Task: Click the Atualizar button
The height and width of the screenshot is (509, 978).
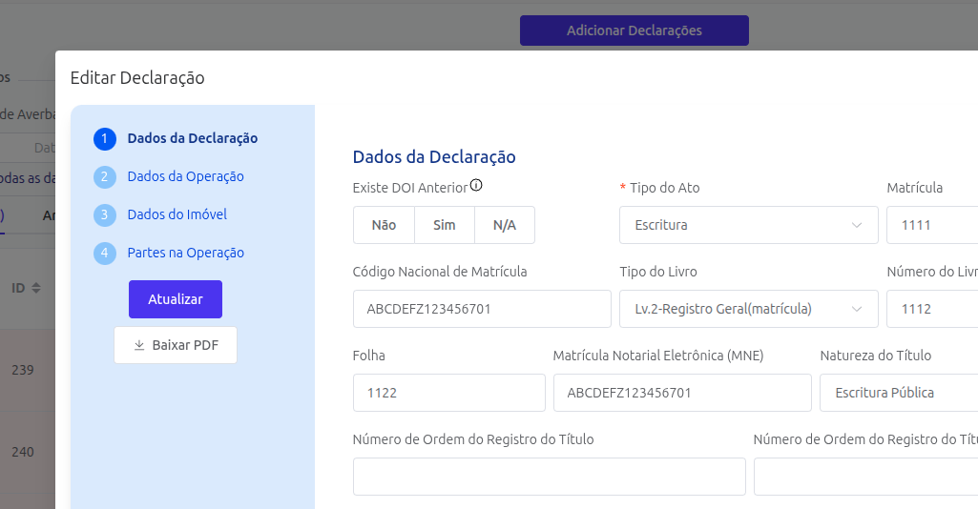Action: click(176, 299)
